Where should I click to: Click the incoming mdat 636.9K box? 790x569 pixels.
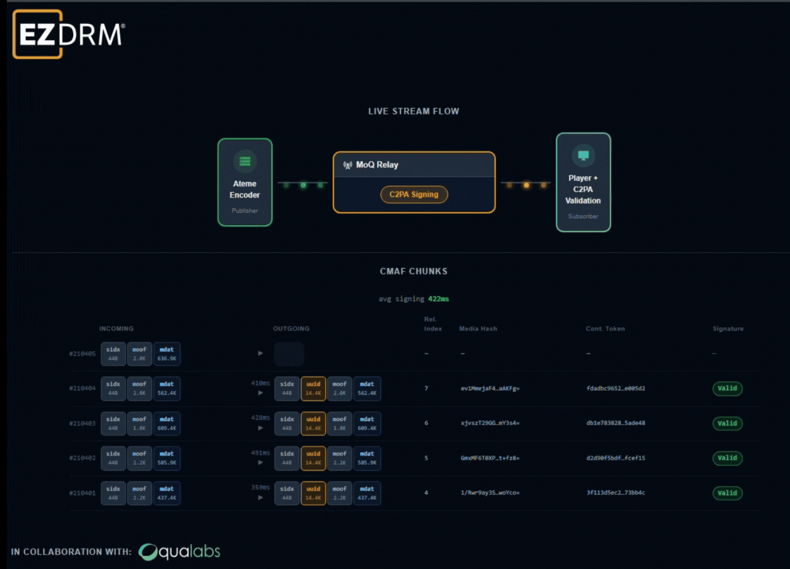167,354
